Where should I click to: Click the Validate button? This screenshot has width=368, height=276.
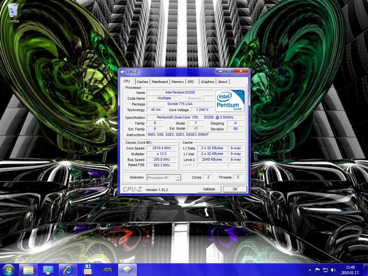coord(209,189)
